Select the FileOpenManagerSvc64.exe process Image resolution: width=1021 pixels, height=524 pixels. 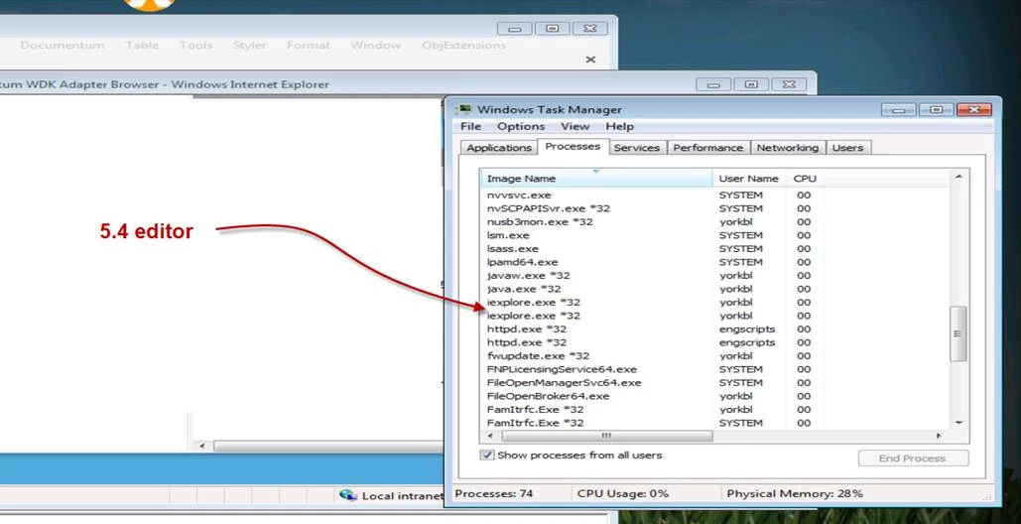click(x=715, y=382)
